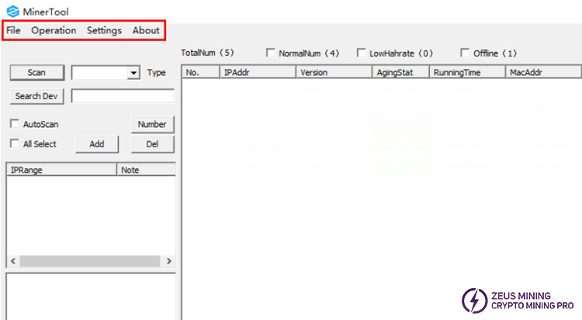Open the Operation menu
The width and height of the screenshot is (582, 320).
pos(54,30)
